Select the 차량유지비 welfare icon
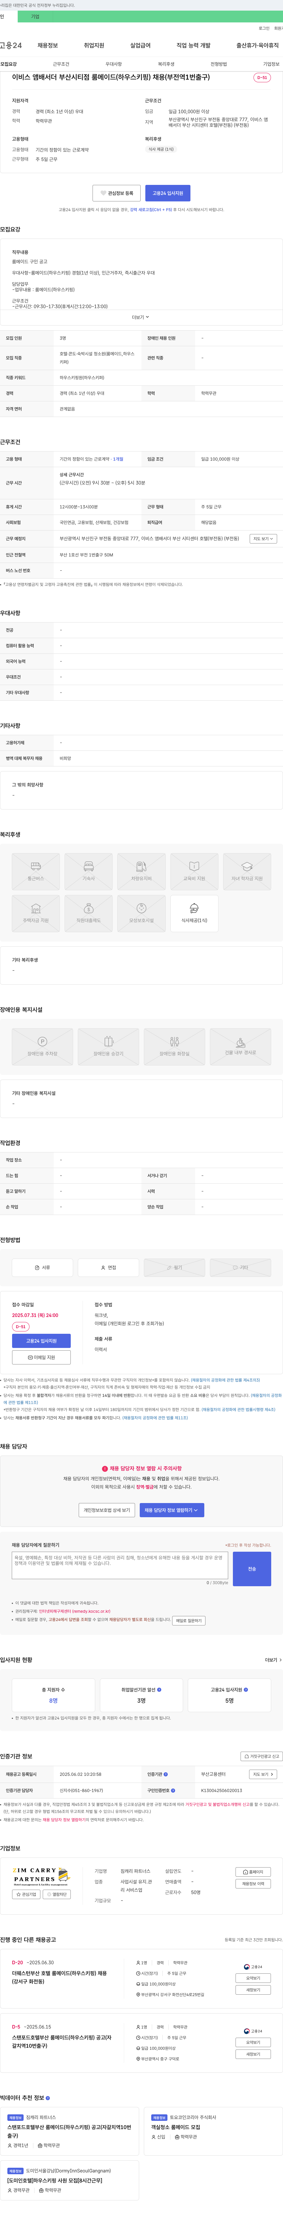This screenshot has width=283, height=2227. [141, 871]
